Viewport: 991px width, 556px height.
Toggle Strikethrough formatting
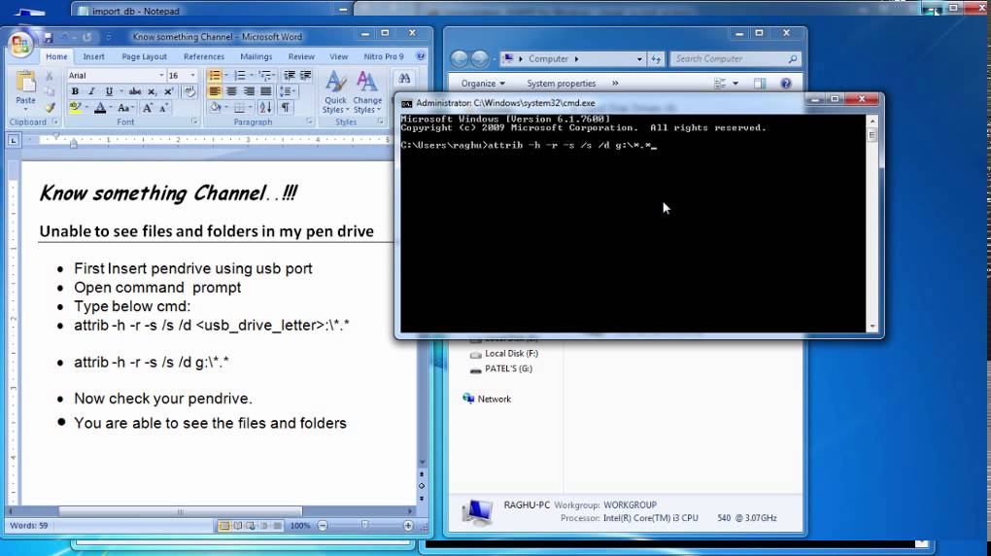pos(135,91)
